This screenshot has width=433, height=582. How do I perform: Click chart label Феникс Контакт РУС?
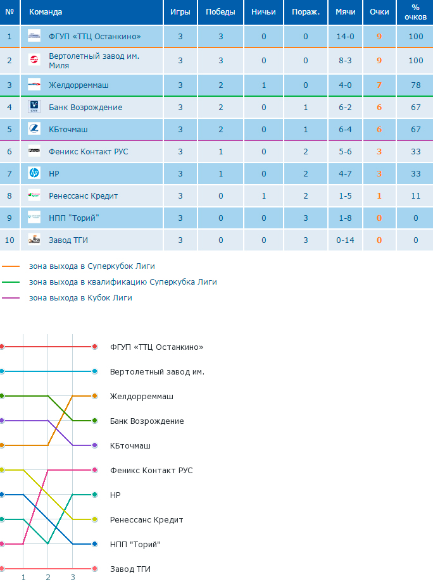[151, 471]
